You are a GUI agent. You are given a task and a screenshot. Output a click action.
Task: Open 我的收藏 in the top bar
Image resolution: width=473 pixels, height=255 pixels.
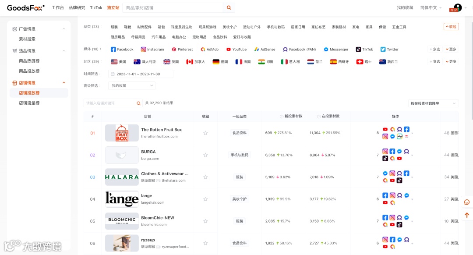[405, 8]
